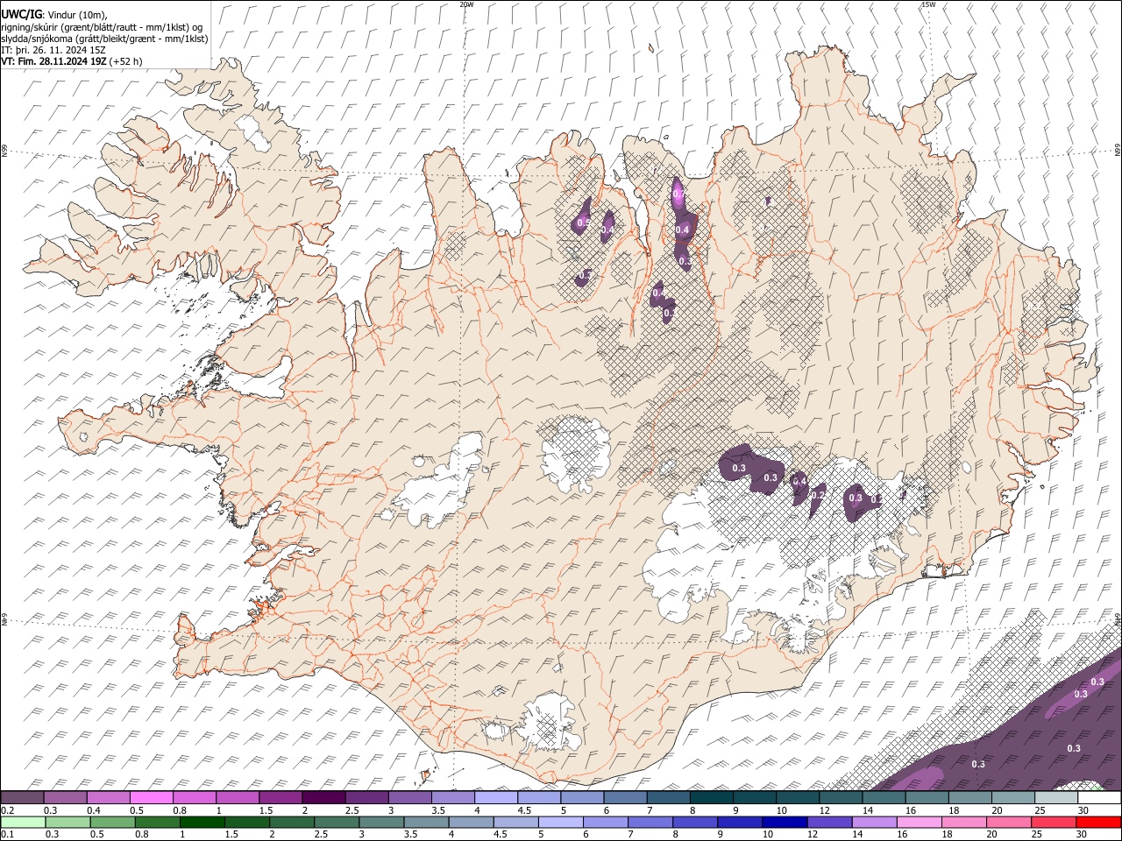Screen dimensions: 1122x841
Task: Click the 'UWC/IG: Vindur (10m)' title line
Action: (53, 15)
